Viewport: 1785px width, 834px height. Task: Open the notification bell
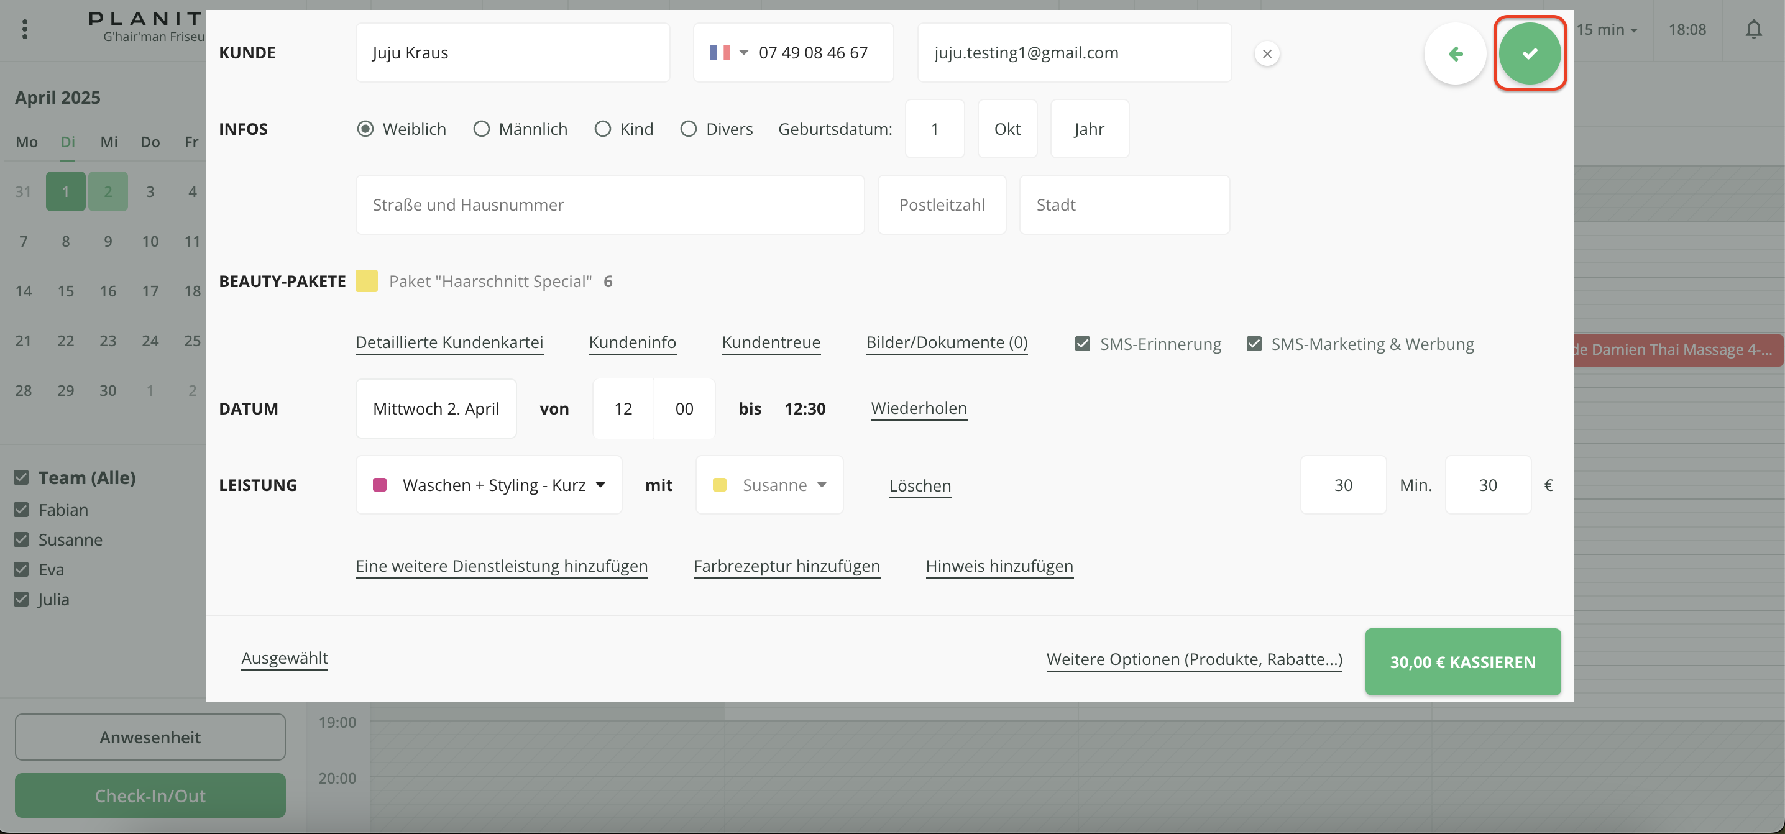[x=1753, y=29]
